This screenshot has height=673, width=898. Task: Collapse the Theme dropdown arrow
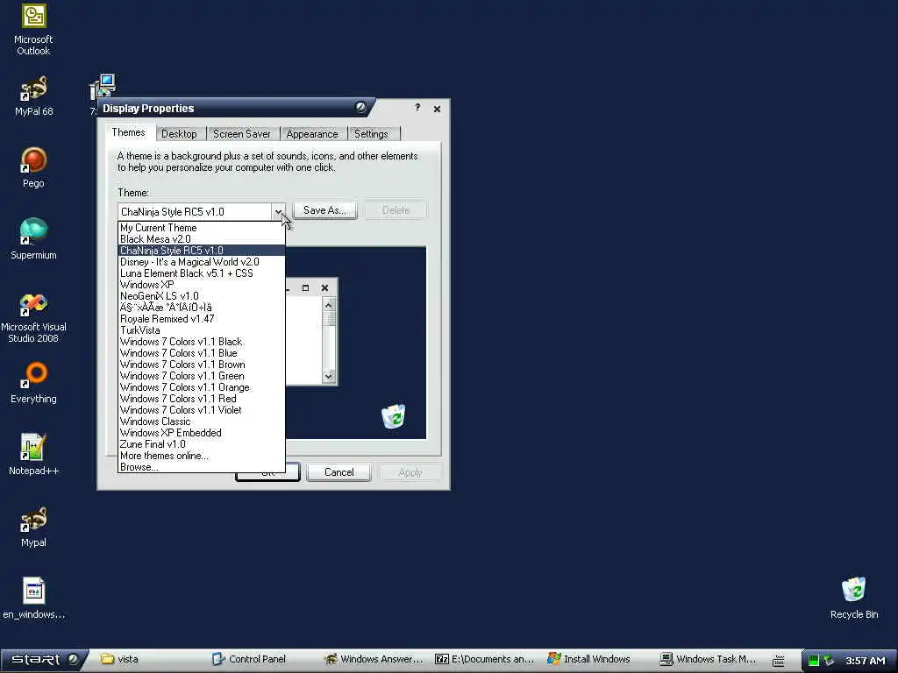(278, 212)
